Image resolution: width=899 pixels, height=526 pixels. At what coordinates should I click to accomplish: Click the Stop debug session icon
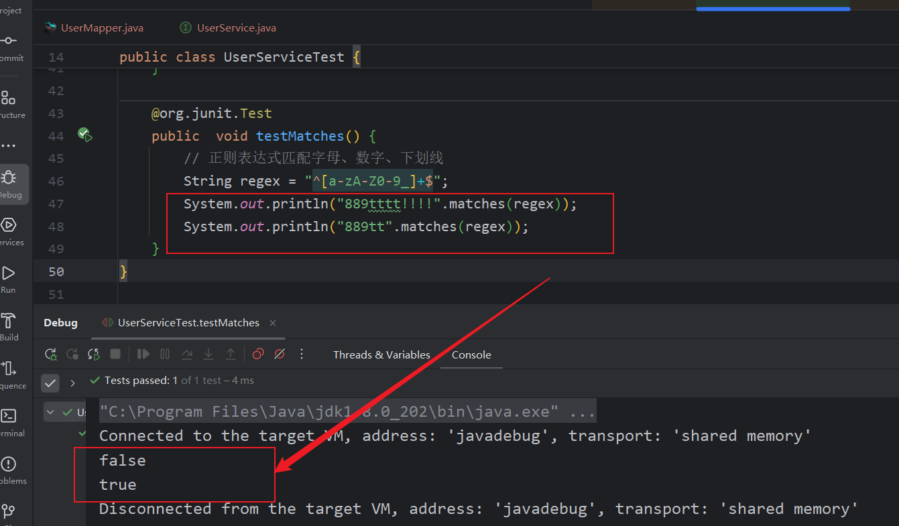pyautogui.click(x=115, y=354)
